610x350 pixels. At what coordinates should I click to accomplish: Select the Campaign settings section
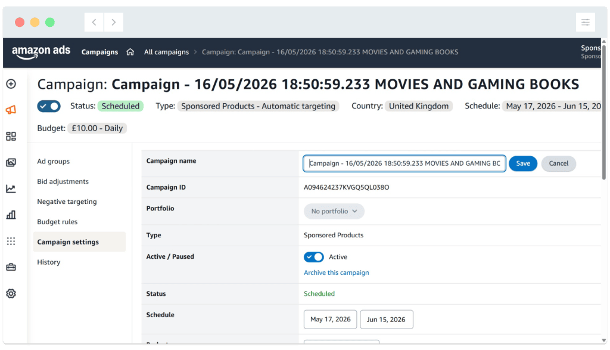(x=79, y=241)
